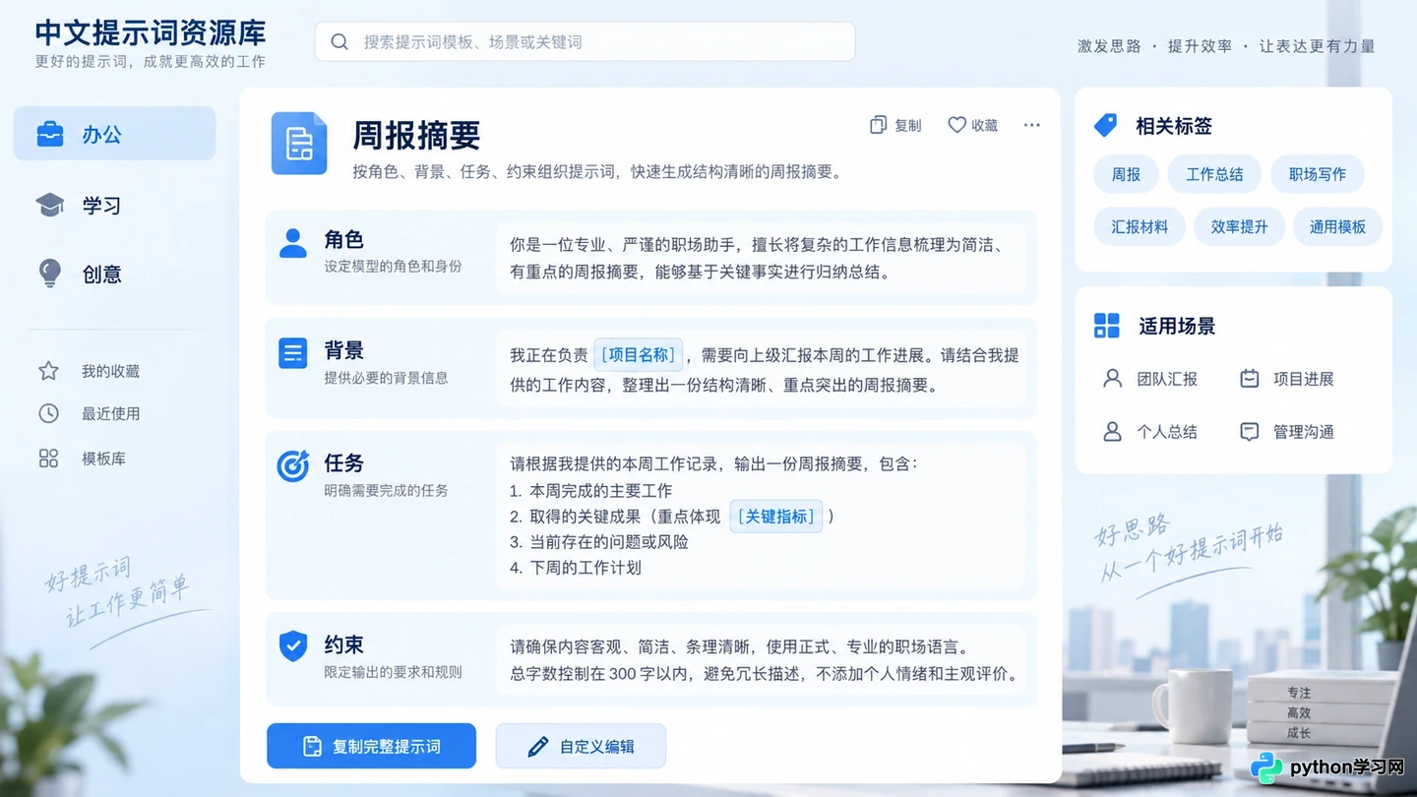
Task: Click the graduation cap icon beside 学习
Action: click(x=49, y=205)
